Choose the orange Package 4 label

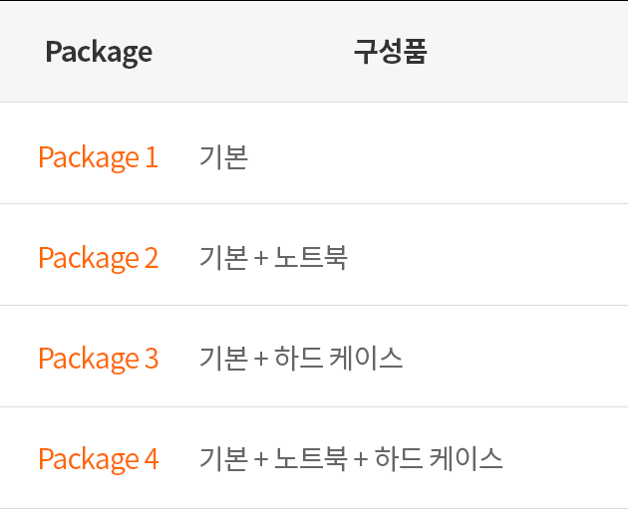[x=99, y=459]
